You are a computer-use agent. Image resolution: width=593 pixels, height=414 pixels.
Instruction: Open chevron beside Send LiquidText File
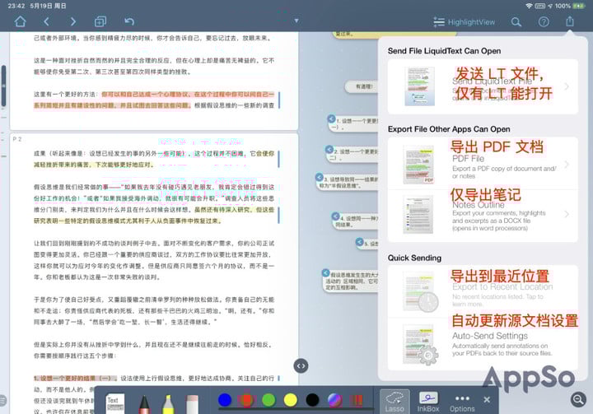coord(567,86)
